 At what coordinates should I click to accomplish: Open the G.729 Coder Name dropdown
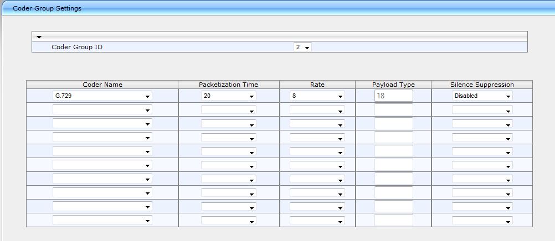pyautogui.click(x=102, y=96)
